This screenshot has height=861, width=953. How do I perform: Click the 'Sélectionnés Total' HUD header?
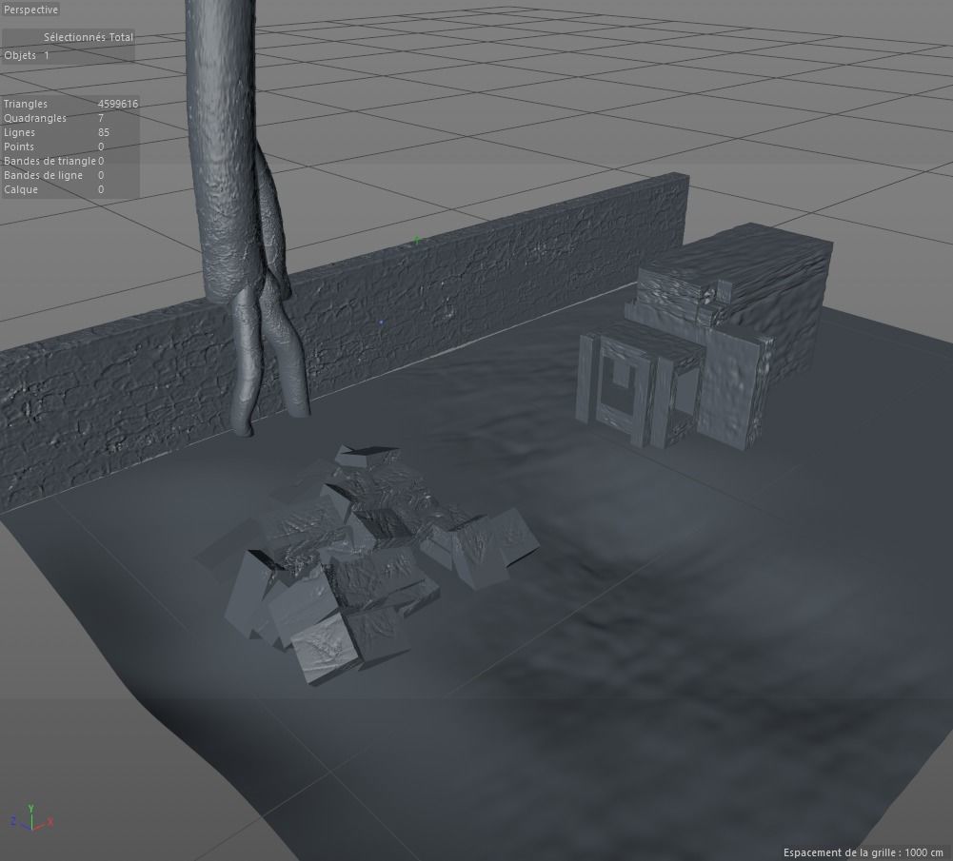click(89, 37)
